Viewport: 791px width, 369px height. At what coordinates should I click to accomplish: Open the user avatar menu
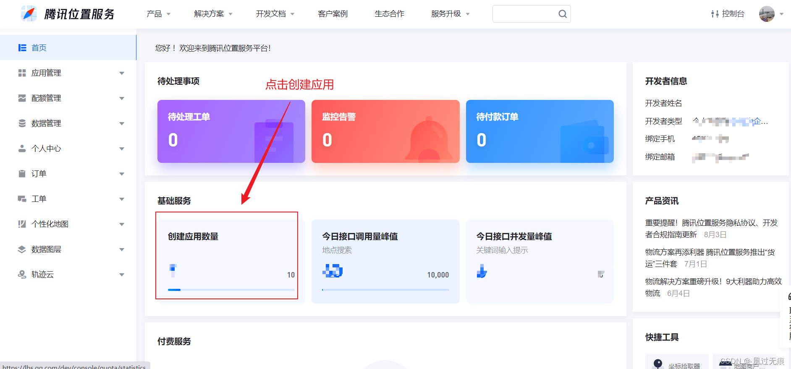pyautogui.click(x=771, y=14)
